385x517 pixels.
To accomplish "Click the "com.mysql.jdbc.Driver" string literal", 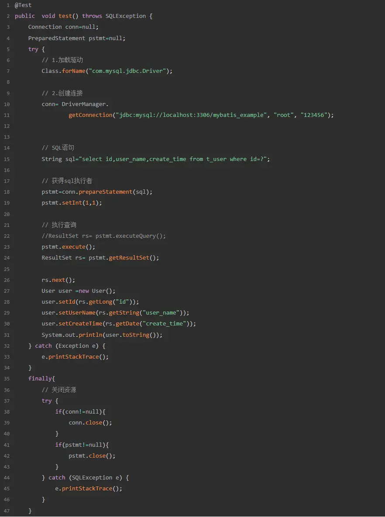I will point(127,71).
